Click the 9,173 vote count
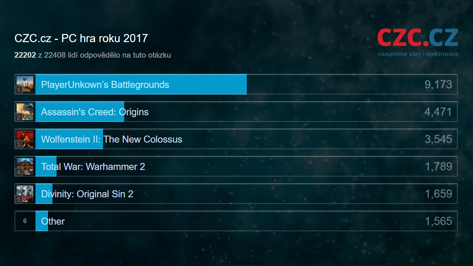Screen dimensions: 473x266 pyautogui.click(x=438, y=85)
